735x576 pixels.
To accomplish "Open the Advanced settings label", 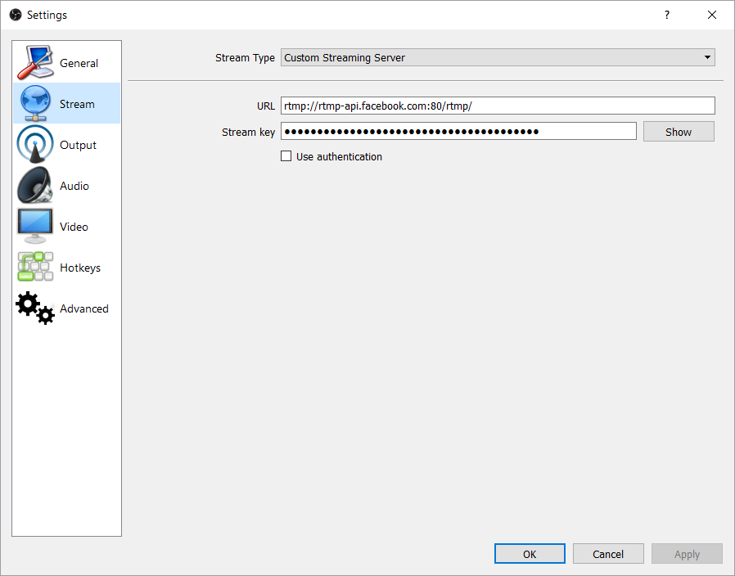I will 84,308.
